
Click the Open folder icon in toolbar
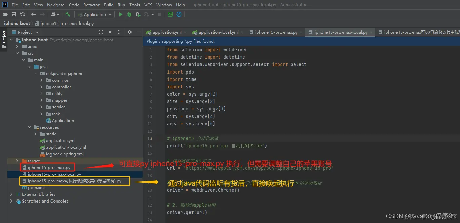(x=5, y=14)
